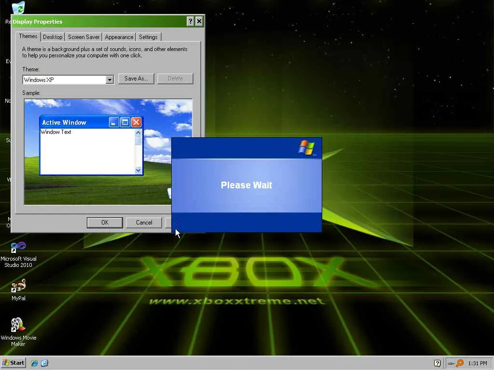The image size is (494, 370).
Task: Click the Windows flag logo on Please Wait
Action: point(306,148)
